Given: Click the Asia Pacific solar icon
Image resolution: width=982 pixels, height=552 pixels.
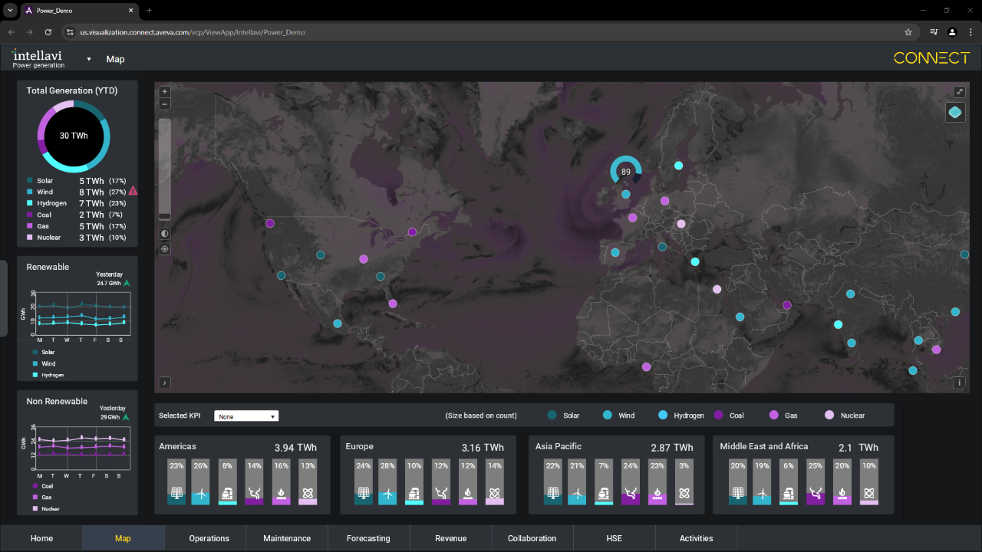Looking at the screenshot, I should [x=553, y=493].
